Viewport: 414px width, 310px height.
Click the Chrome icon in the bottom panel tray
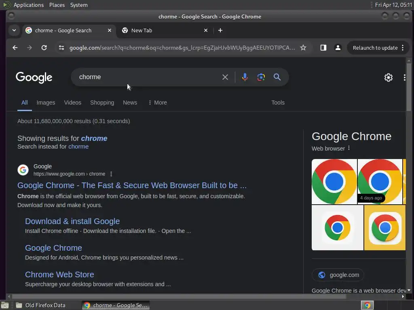click(x=367, y=305)
